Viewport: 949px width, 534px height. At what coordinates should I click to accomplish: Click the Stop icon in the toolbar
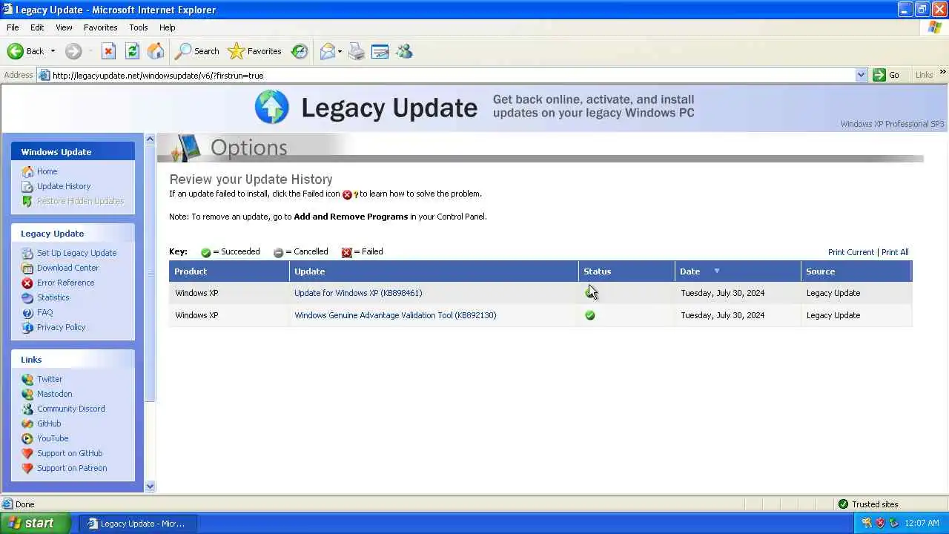pyautogui.click(x=108, y=51)
